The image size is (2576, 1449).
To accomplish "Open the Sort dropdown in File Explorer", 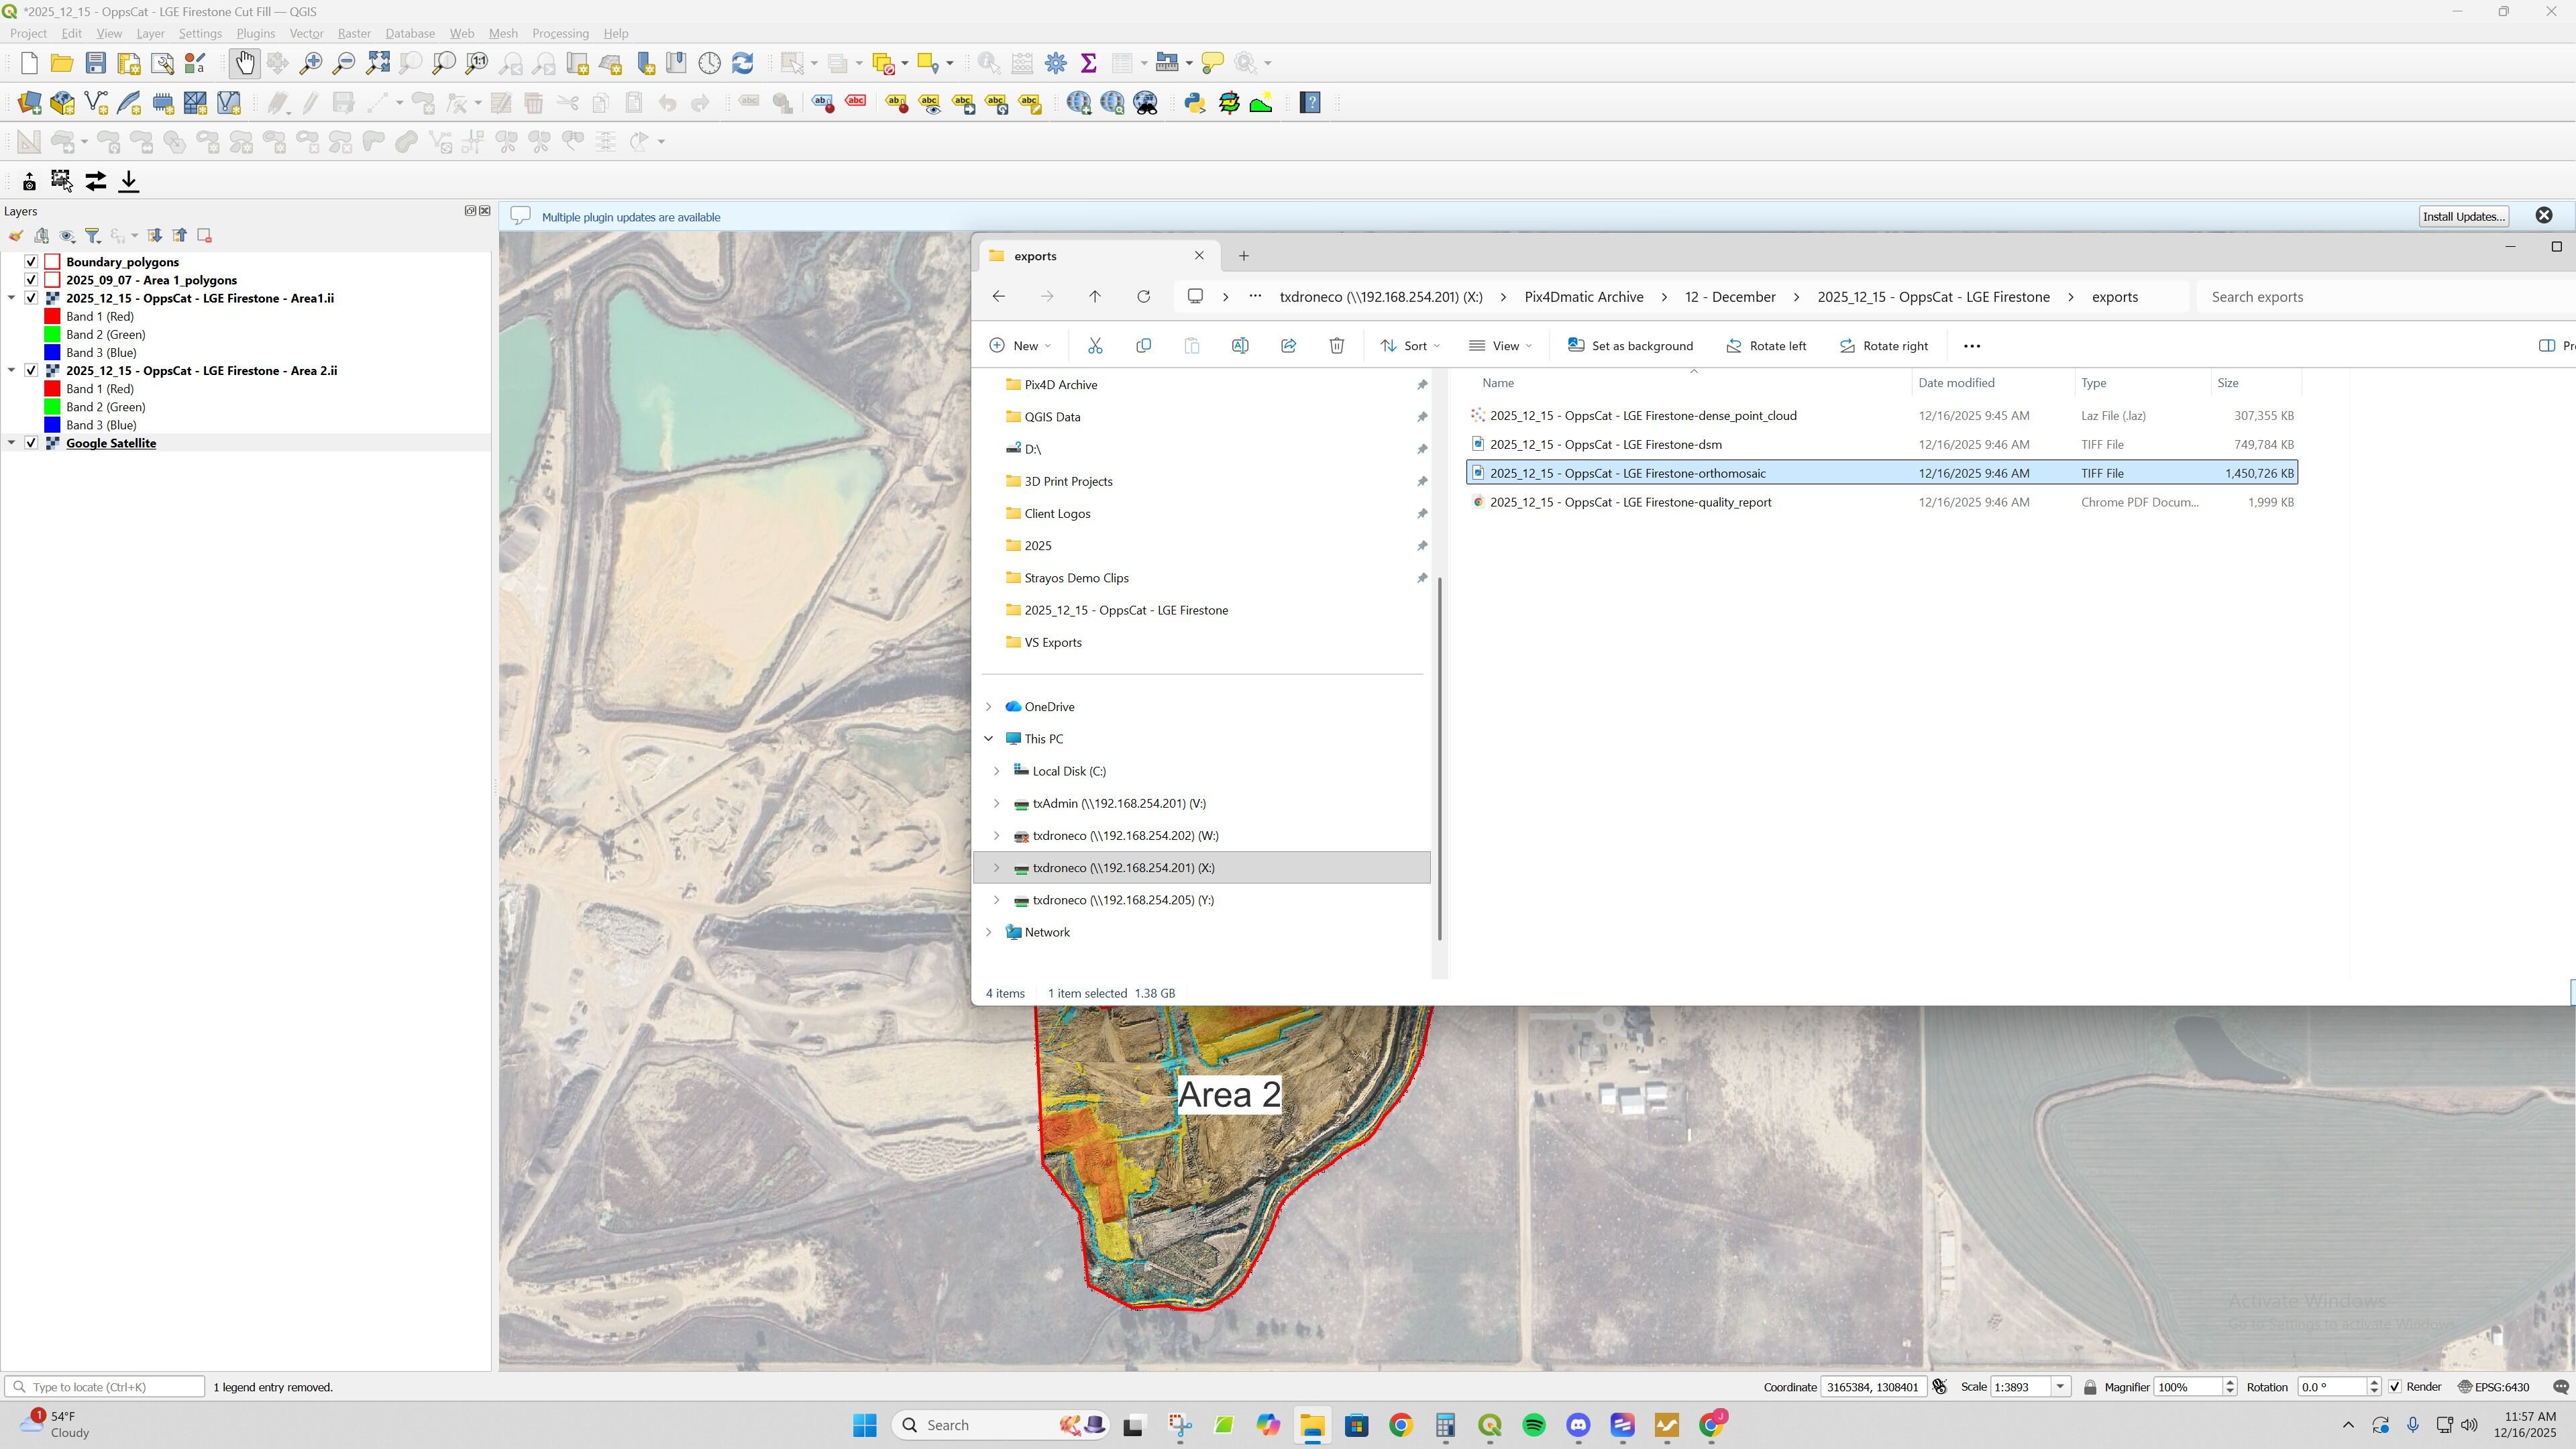I will tap(1411, 346).
